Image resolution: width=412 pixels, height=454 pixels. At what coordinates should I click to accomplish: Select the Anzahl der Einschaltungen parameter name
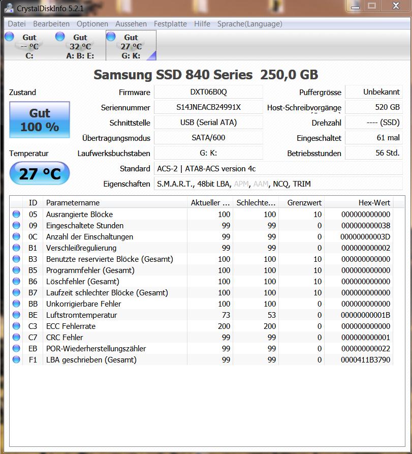(90, 236)
